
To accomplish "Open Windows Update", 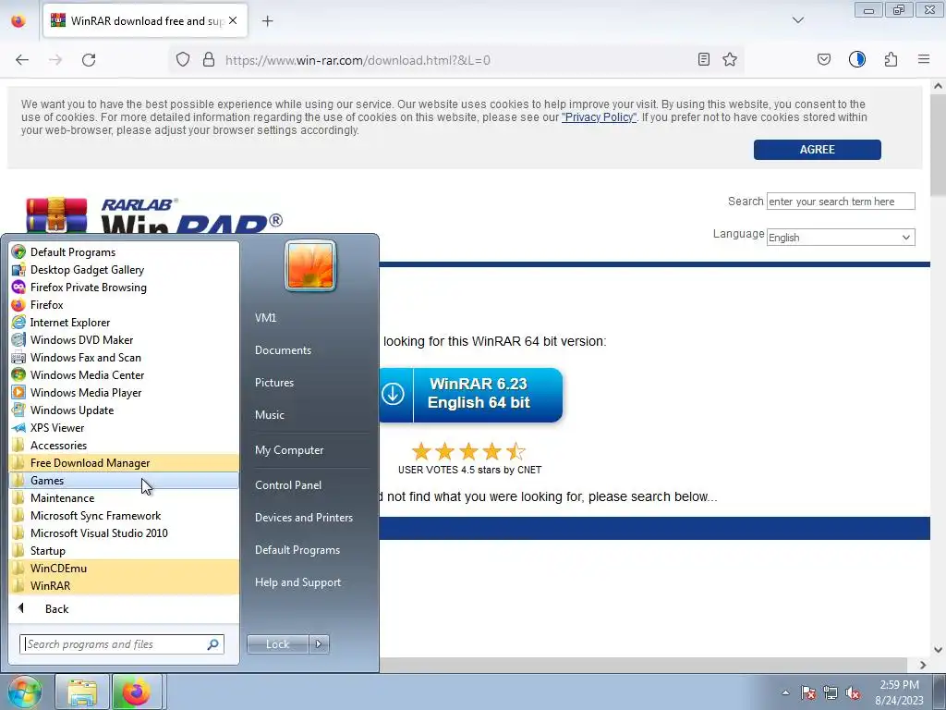I will pos(124,410).
